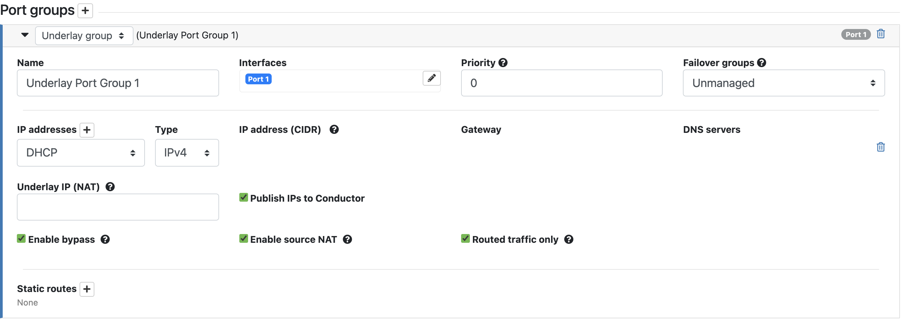
Task: Show help for Routed traffic only
Action: tap(569, 239)
